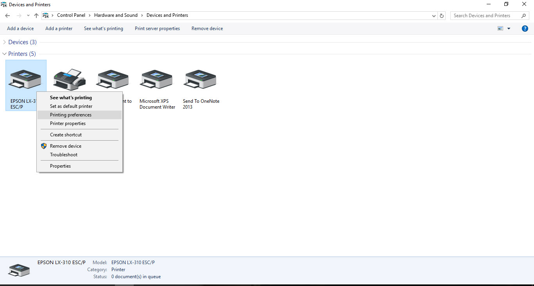Go to Hardware and Sound breadcrumb
The height and width of the screenshot is (286, 534).
point(116,15)
